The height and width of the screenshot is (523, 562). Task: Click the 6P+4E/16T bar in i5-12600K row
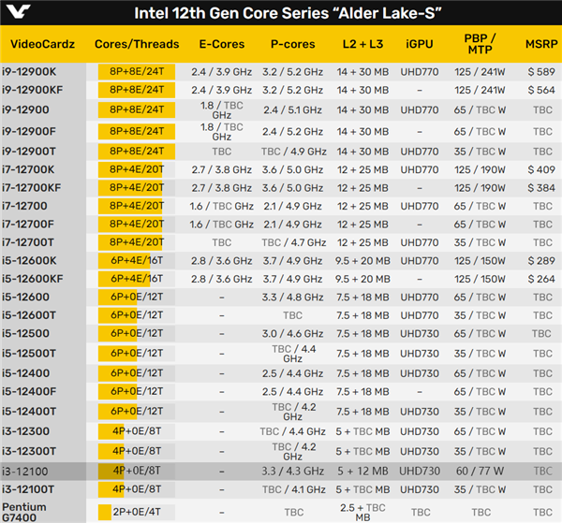[x=137, y=261]
